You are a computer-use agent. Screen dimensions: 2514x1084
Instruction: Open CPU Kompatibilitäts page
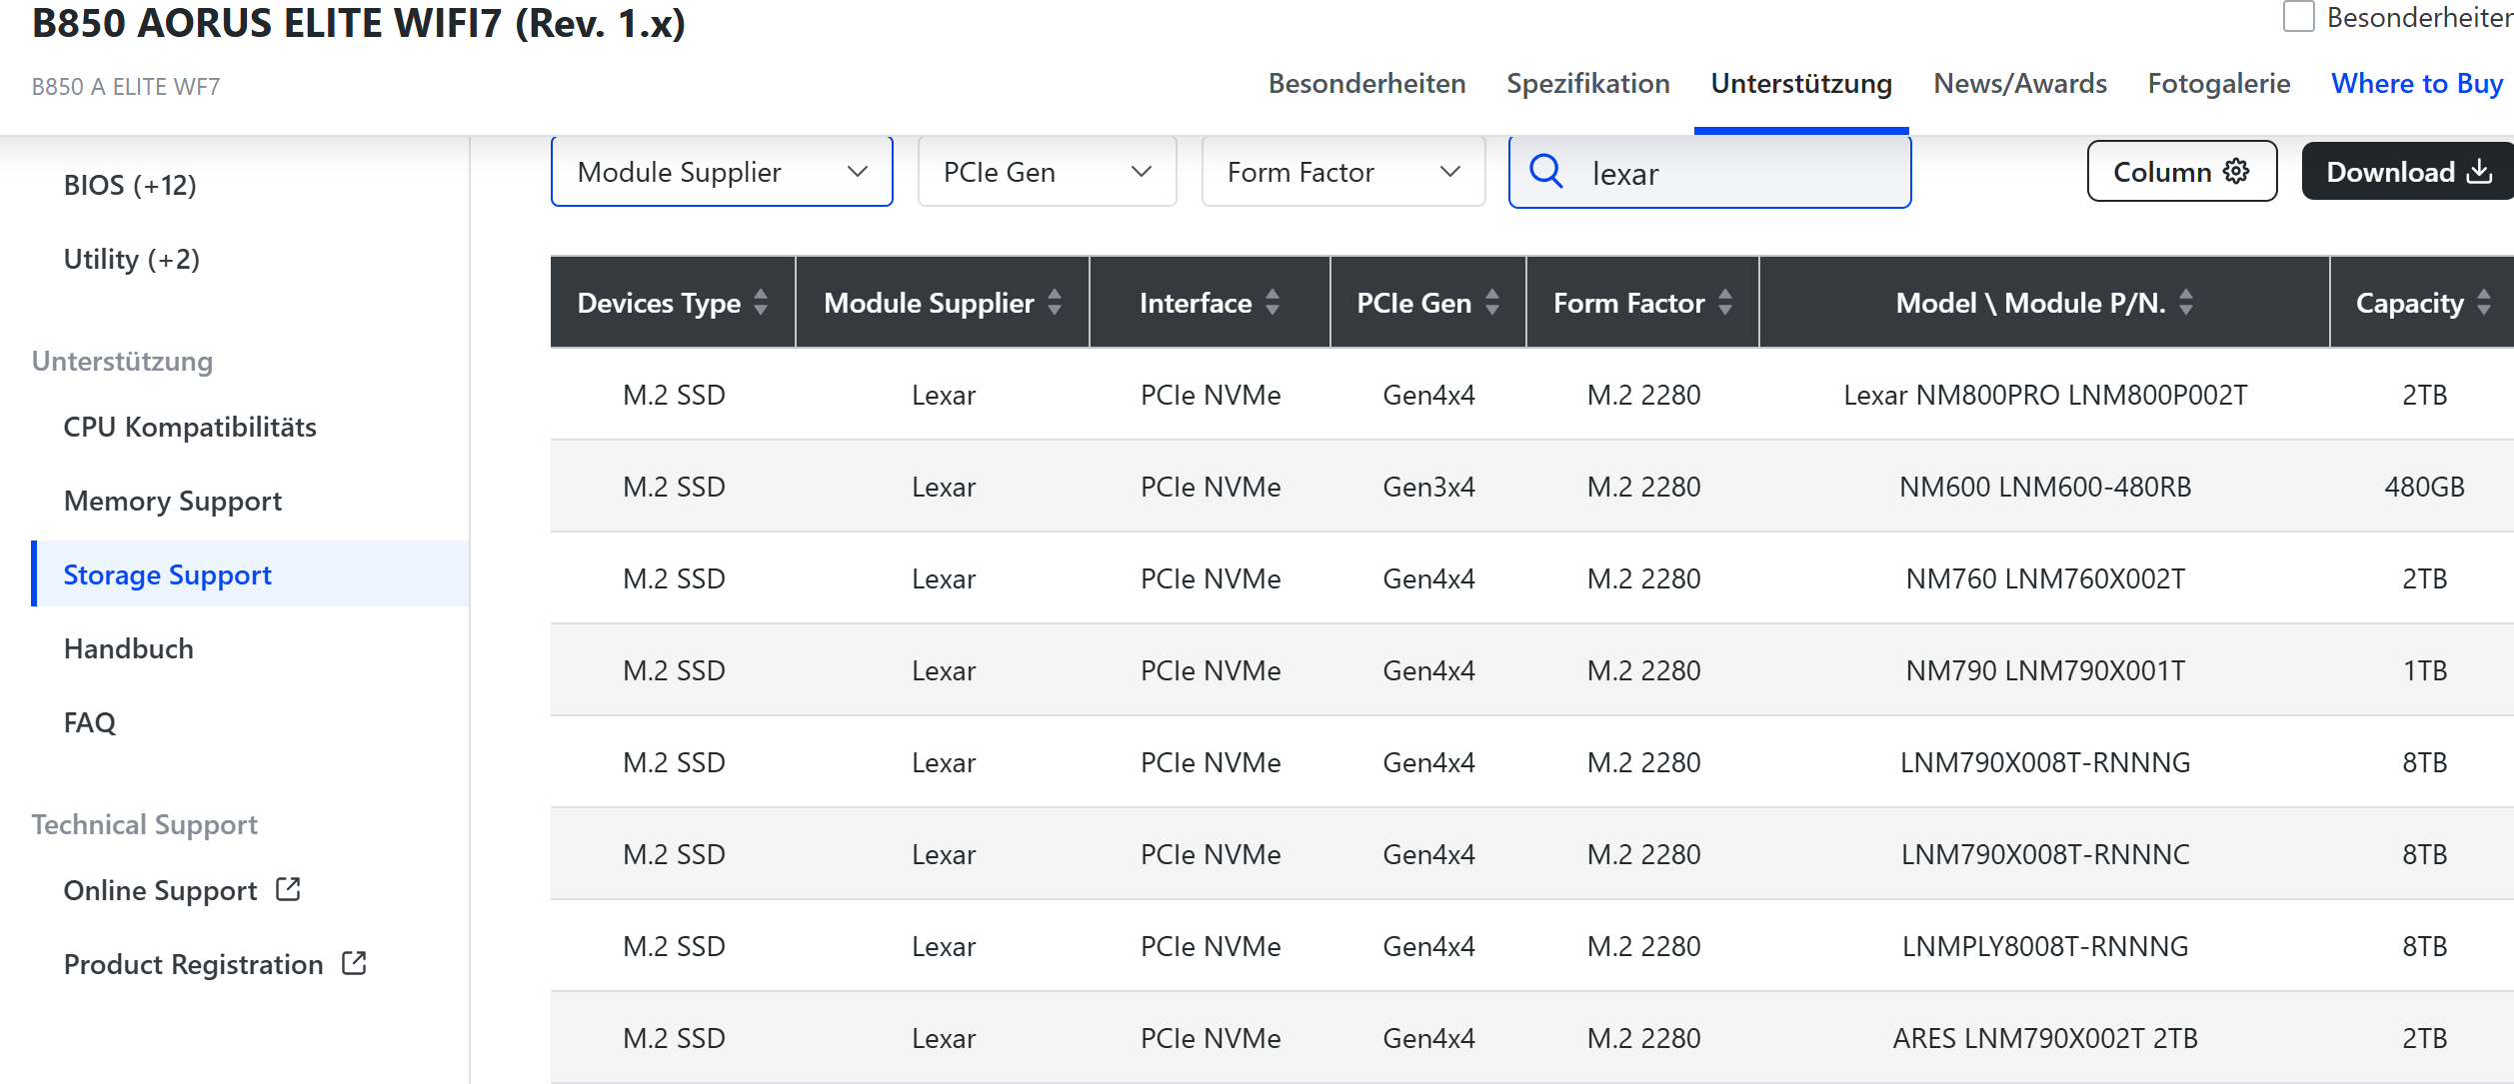(190, 427)
